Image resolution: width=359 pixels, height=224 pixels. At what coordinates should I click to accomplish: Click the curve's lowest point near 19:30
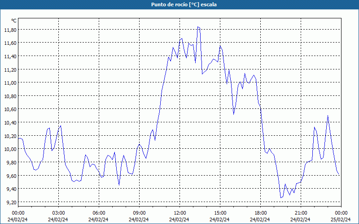tap(281, 198)
